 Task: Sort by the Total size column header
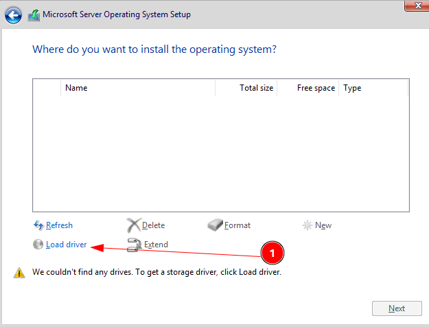coord(246,88)
